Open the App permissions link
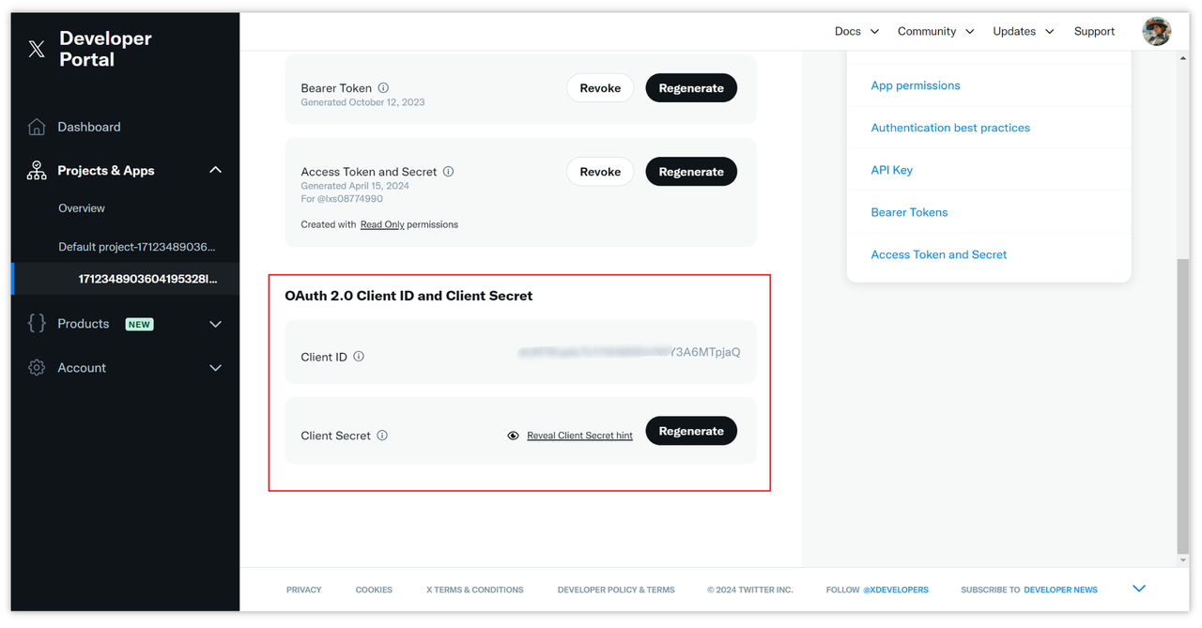This screenshot has height=628, width=1202. (x=916, y=85)
